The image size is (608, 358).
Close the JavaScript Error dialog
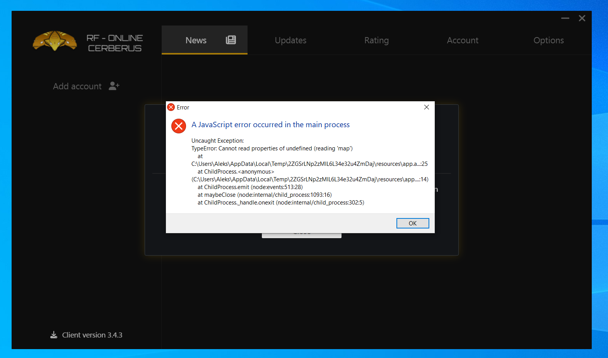(426, 107)
